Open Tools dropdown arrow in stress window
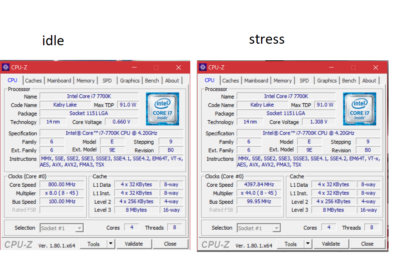Screen dimensions: 395x270 (308, 244)
